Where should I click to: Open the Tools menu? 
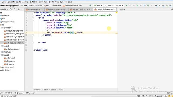pyautogui.click(x=51, y=2)
